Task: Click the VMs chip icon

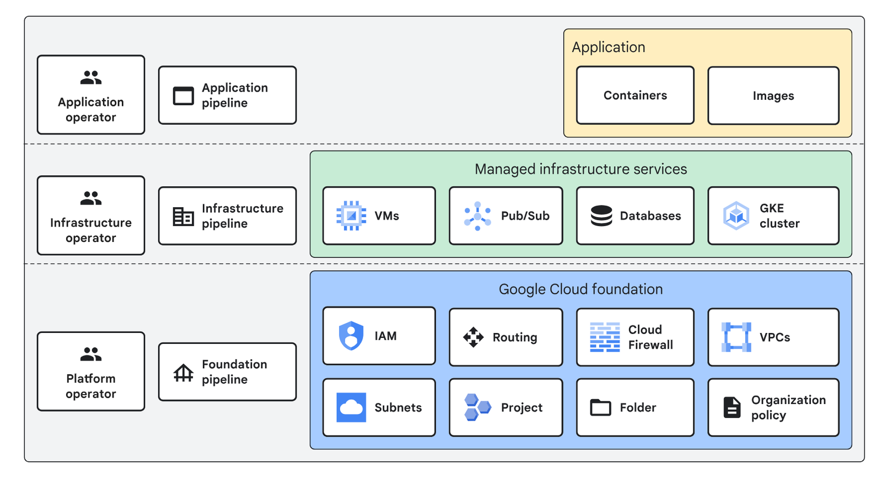Action: pos(351,216)
